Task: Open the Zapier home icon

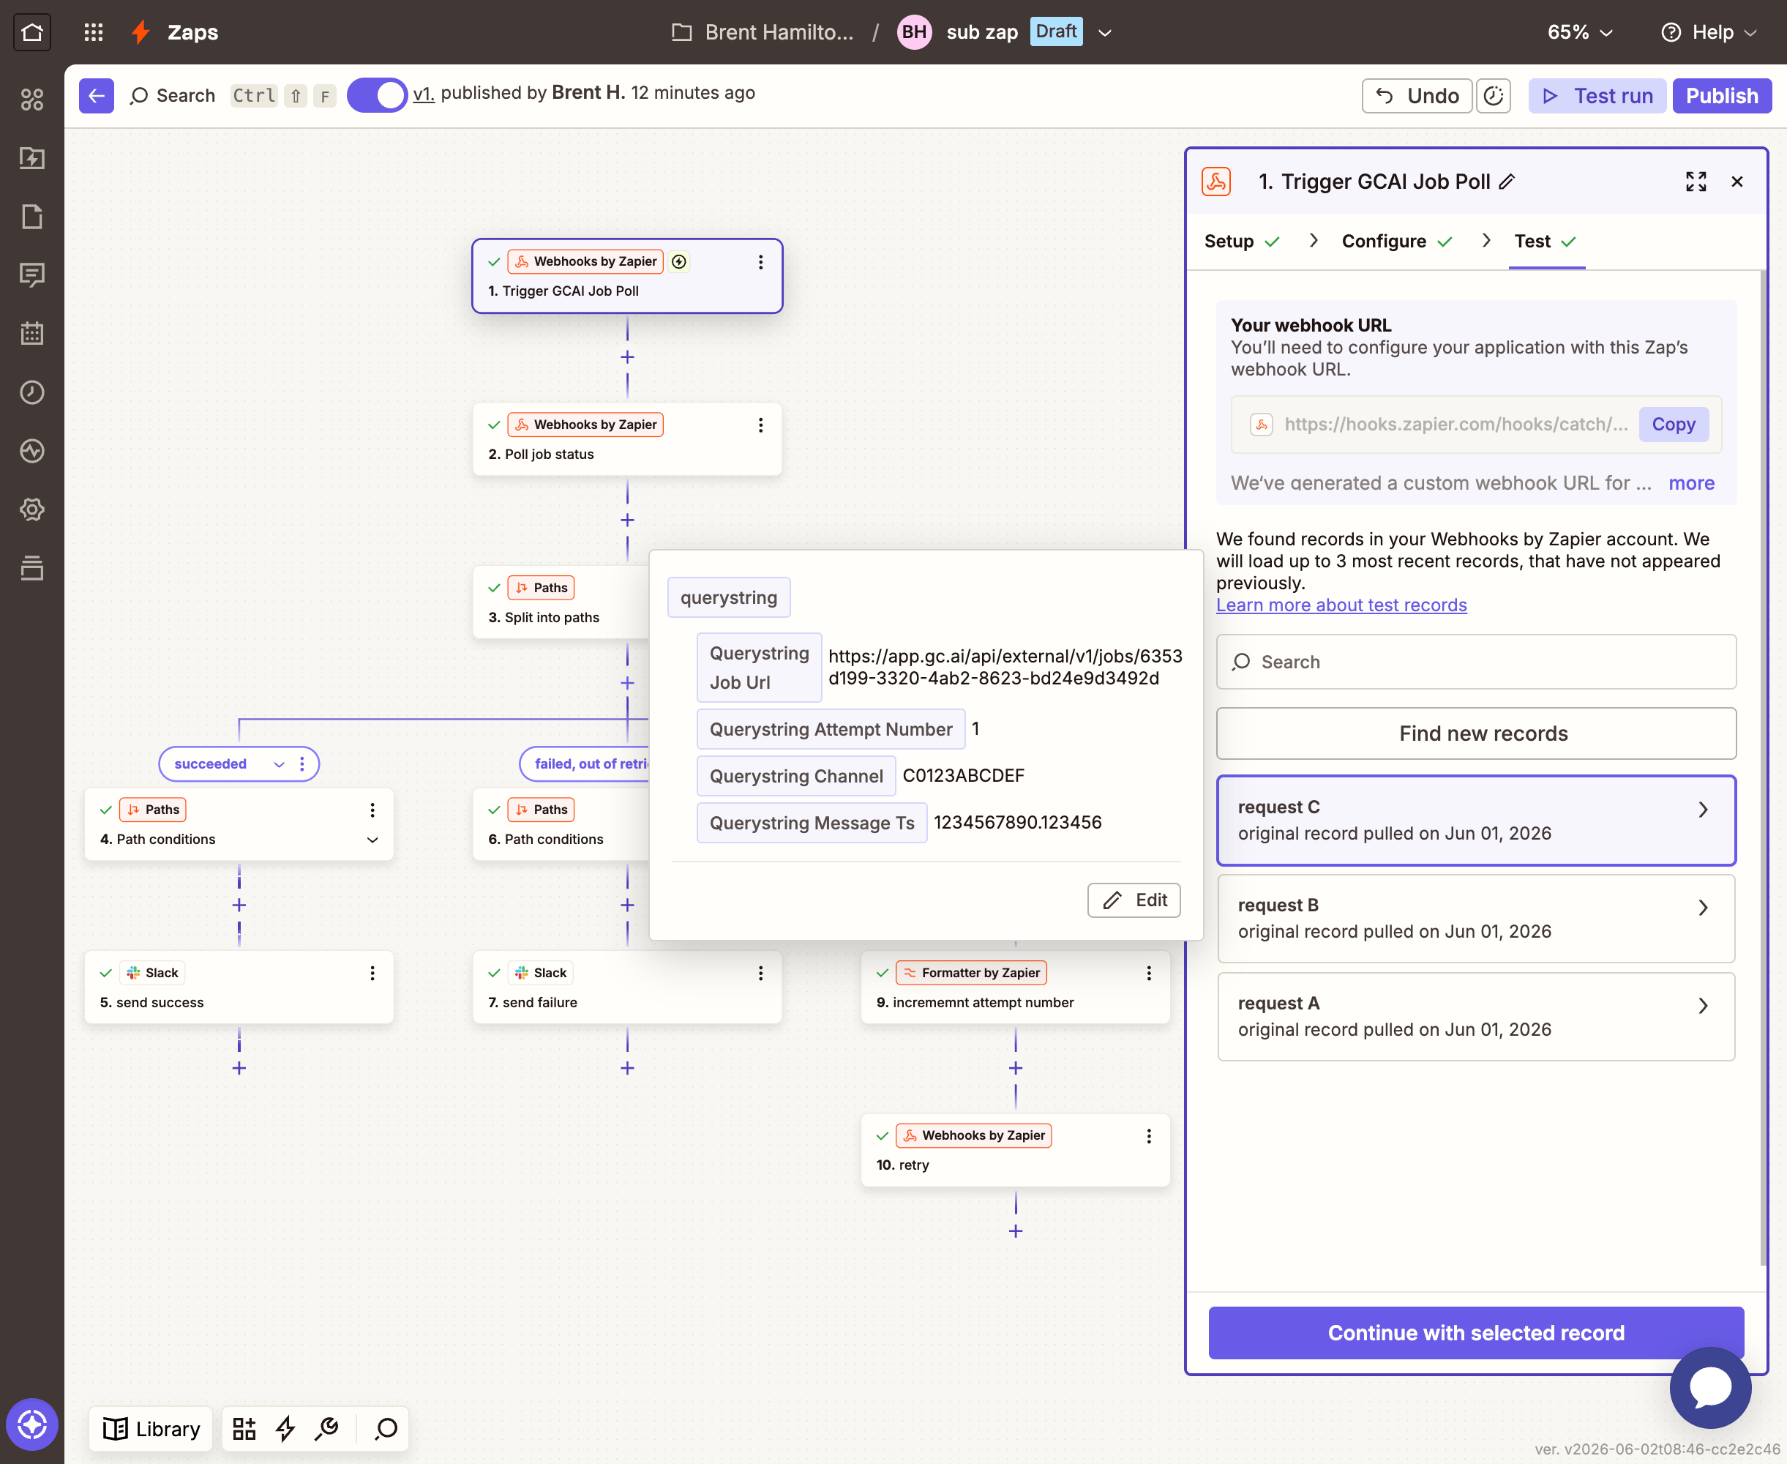Action: click(x=32, y=32)
